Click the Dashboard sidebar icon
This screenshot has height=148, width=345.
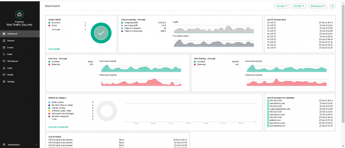[4, 34]
